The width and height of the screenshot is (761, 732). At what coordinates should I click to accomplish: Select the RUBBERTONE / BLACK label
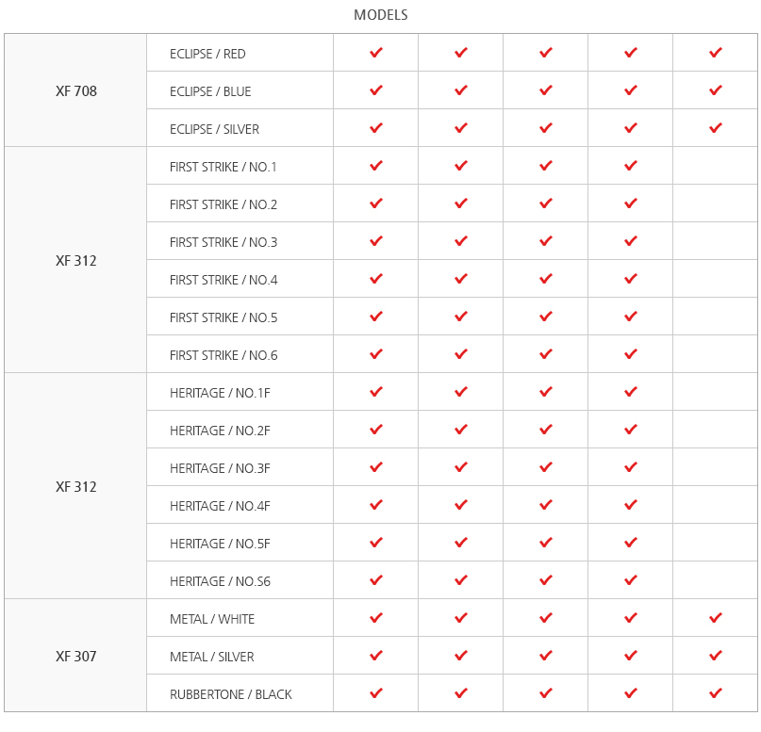tap(231, 694)
